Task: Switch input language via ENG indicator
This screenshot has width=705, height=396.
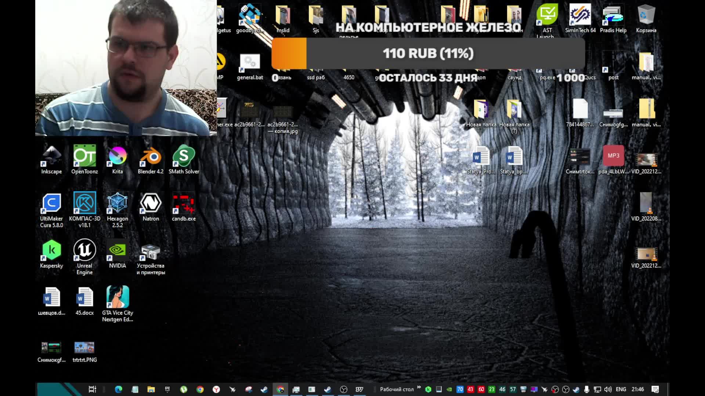Action: coord(621,389)
